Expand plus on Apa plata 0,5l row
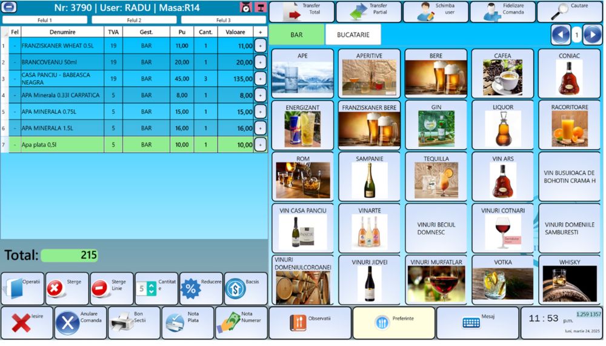 tap(260, 145)
